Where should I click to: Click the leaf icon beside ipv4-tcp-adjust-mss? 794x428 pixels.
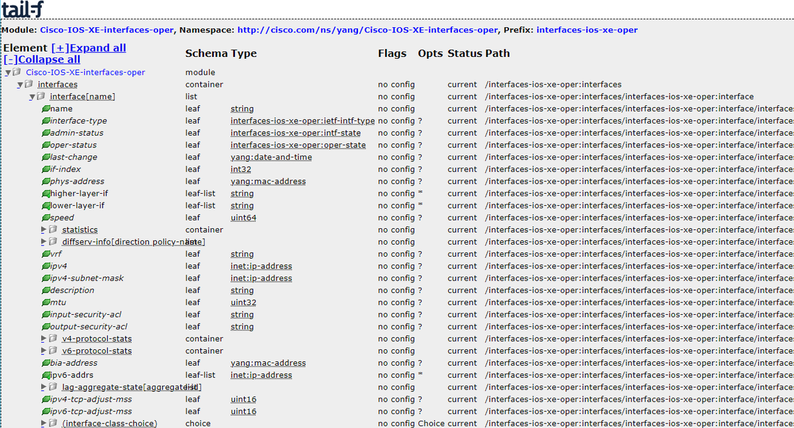point(46,400)
